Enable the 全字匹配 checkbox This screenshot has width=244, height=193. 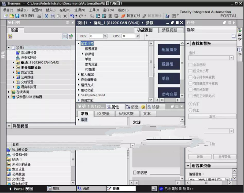[x=190, y=65]
